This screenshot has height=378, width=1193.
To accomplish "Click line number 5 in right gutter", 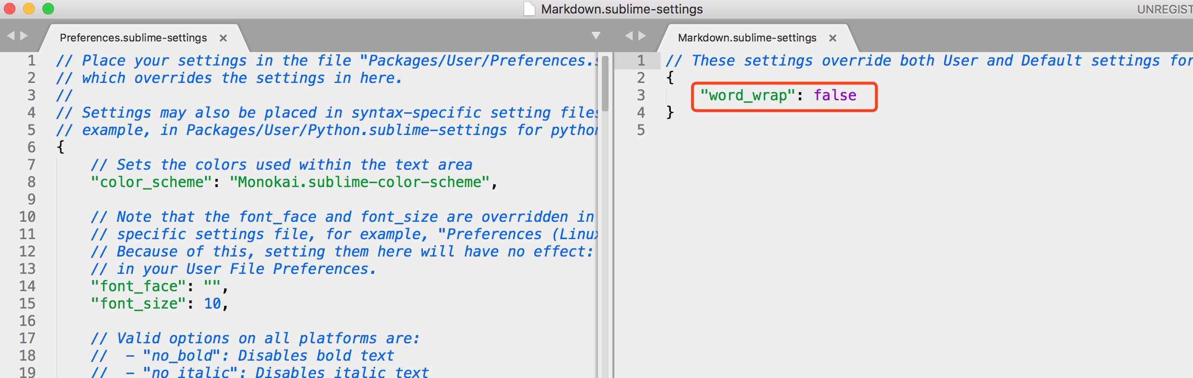I will 641,130.
